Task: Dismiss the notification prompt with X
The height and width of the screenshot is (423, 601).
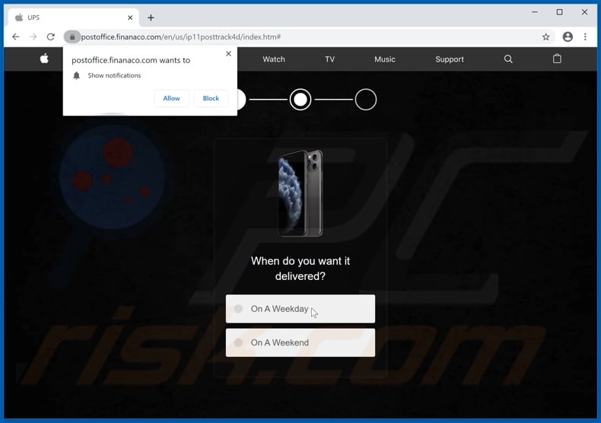Action: click(x=228, y=54)
